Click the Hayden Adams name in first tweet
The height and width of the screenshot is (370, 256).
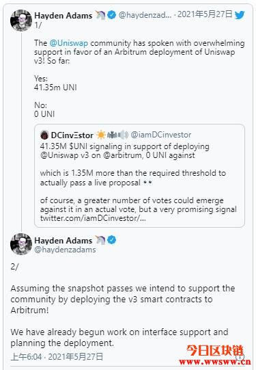[x=63, y=16]
